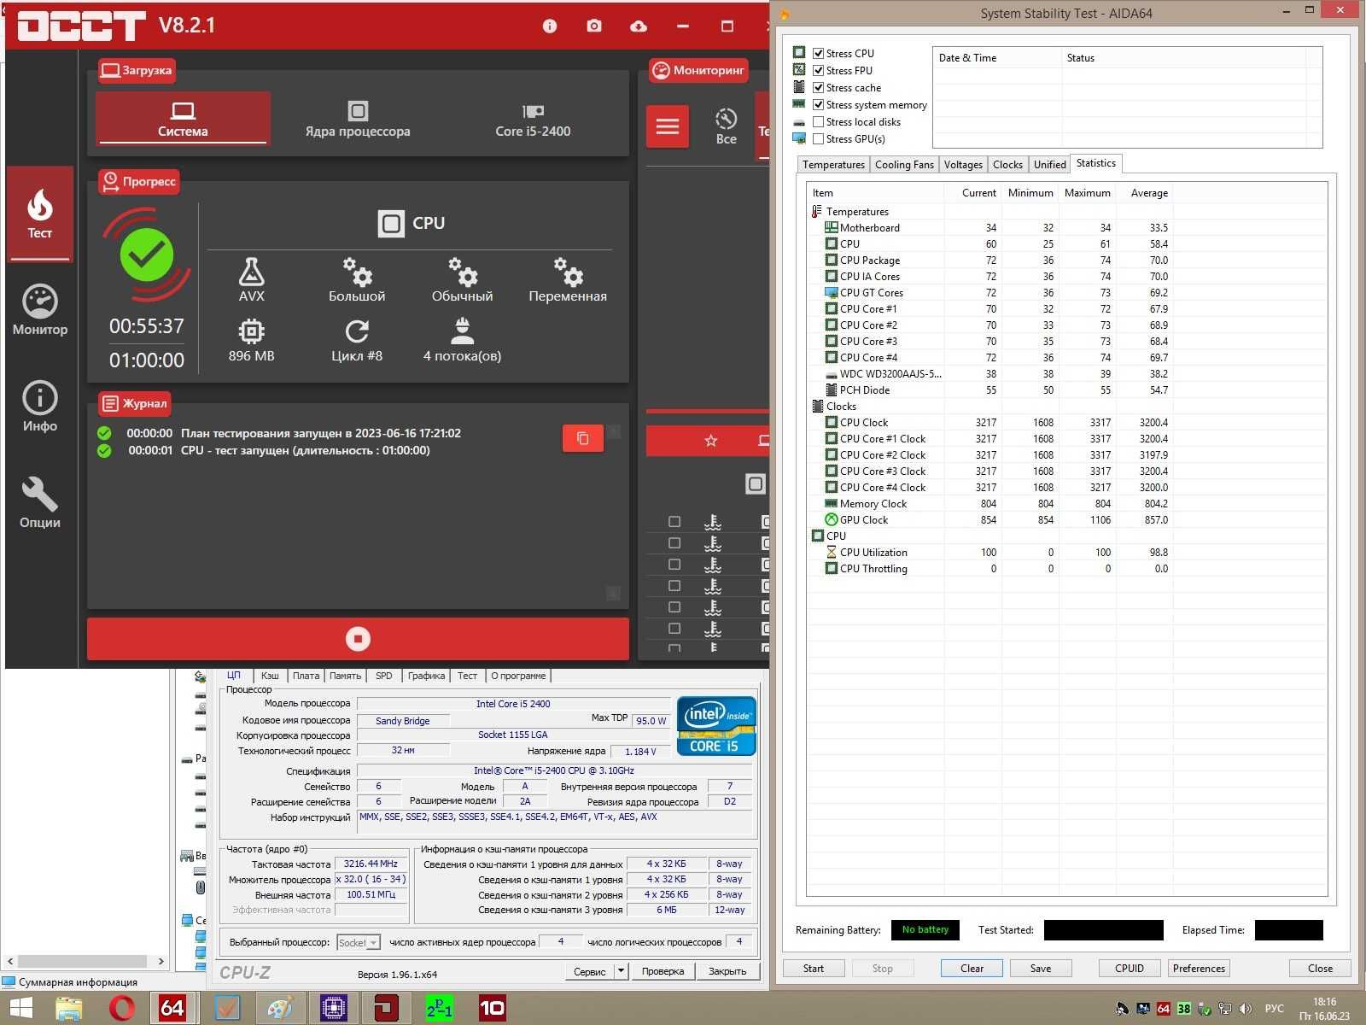Select the Ядра процессора load tab
The height and width of the screenshot is (1025, 1366).
[x=358, y=120]
